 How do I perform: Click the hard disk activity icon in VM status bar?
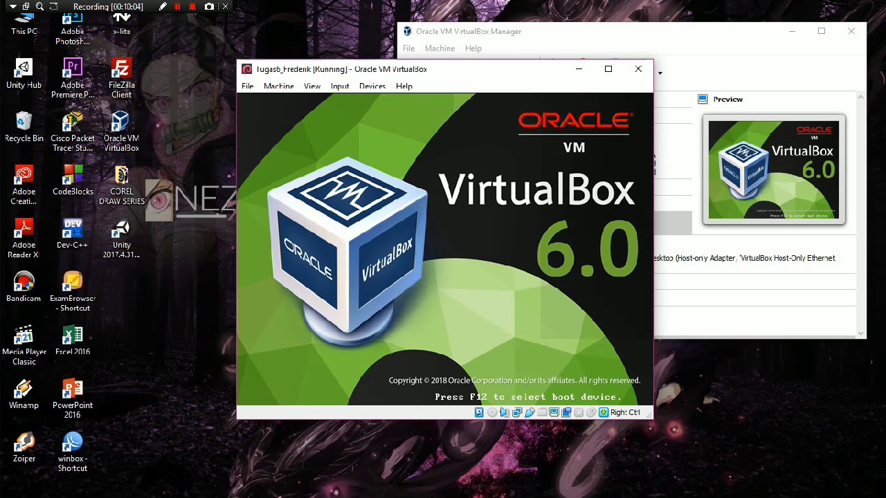point(478,412)
